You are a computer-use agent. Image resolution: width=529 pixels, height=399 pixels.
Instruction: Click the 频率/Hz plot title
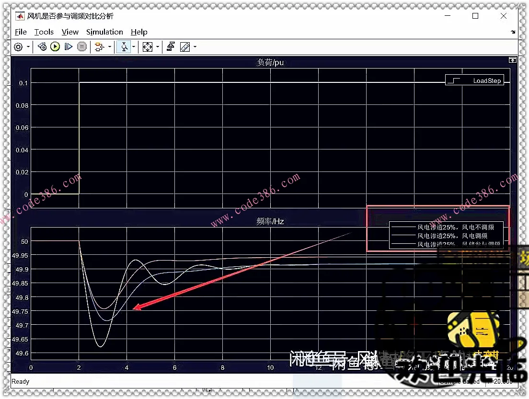point(270,221)
